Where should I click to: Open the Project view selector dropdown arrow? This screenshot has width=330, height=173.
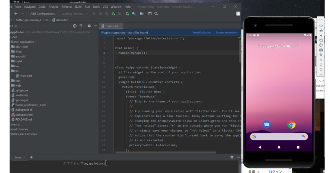pos(16,26)
